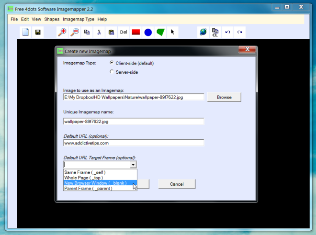Click the New document toolbar icon
The height and width of the screenshot is (235, 316).
pos(25,32)
